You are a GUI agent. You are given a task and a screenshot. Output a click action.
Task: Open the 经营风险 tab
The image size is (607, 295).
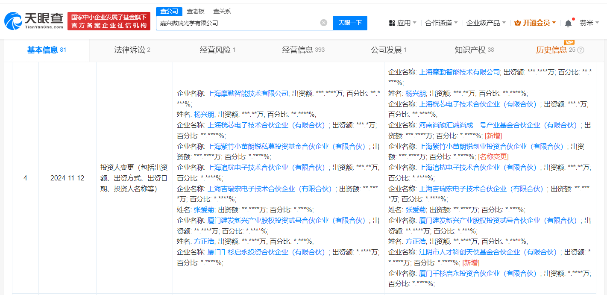point(218,50)
